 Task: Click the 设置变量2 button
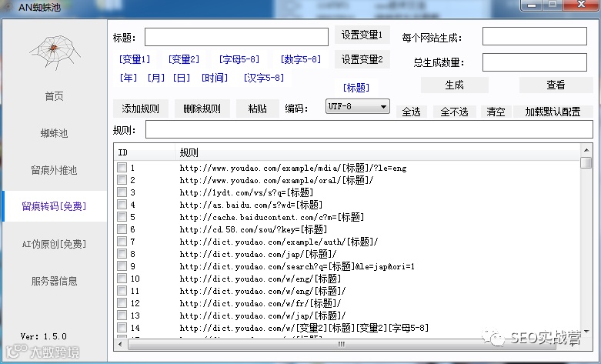pos(362,59)
